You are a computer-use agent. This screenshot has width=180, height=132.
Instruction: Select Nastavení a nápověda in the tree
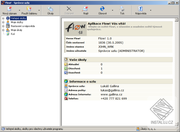[x=23, y=26]
